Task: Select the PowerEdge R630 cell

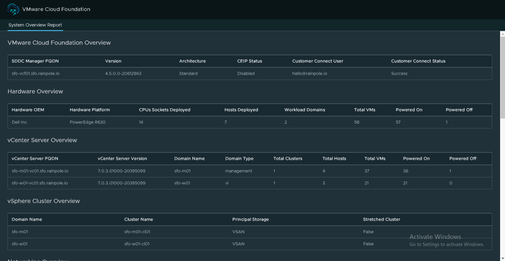Action: tap(88, 122)
